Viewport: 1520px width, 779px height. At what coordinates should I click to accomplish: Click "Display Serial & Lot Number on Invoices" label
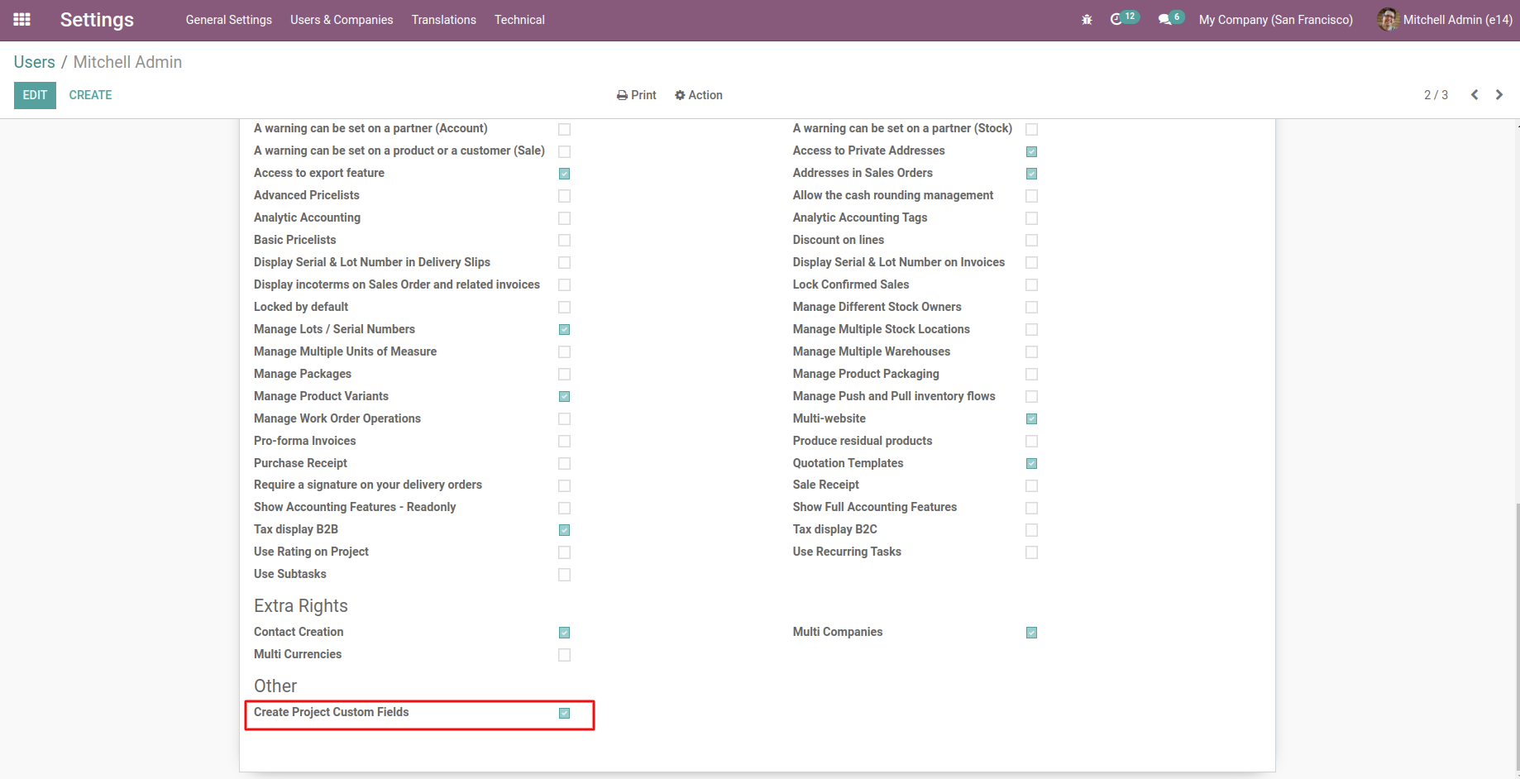(x=899, y=262)
